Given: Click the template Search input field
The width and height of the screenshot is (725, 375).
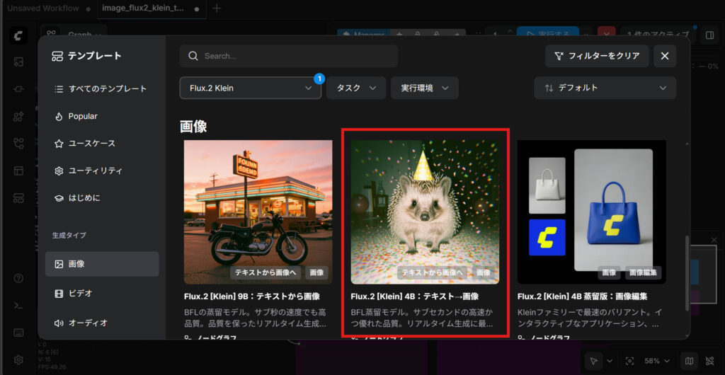Looking at the screenshot, I should 289,56.
